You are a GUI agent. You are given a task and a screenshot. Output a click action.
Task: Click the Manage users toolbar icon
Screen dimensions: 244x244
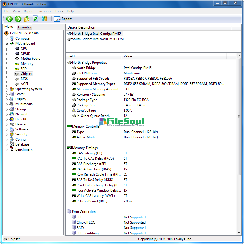click(x=44, y=19)
